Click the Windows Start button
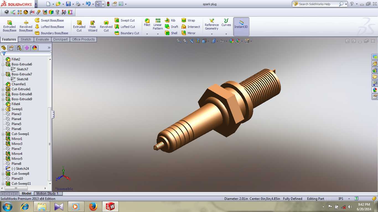378x212 pixels. coord(7,206)
